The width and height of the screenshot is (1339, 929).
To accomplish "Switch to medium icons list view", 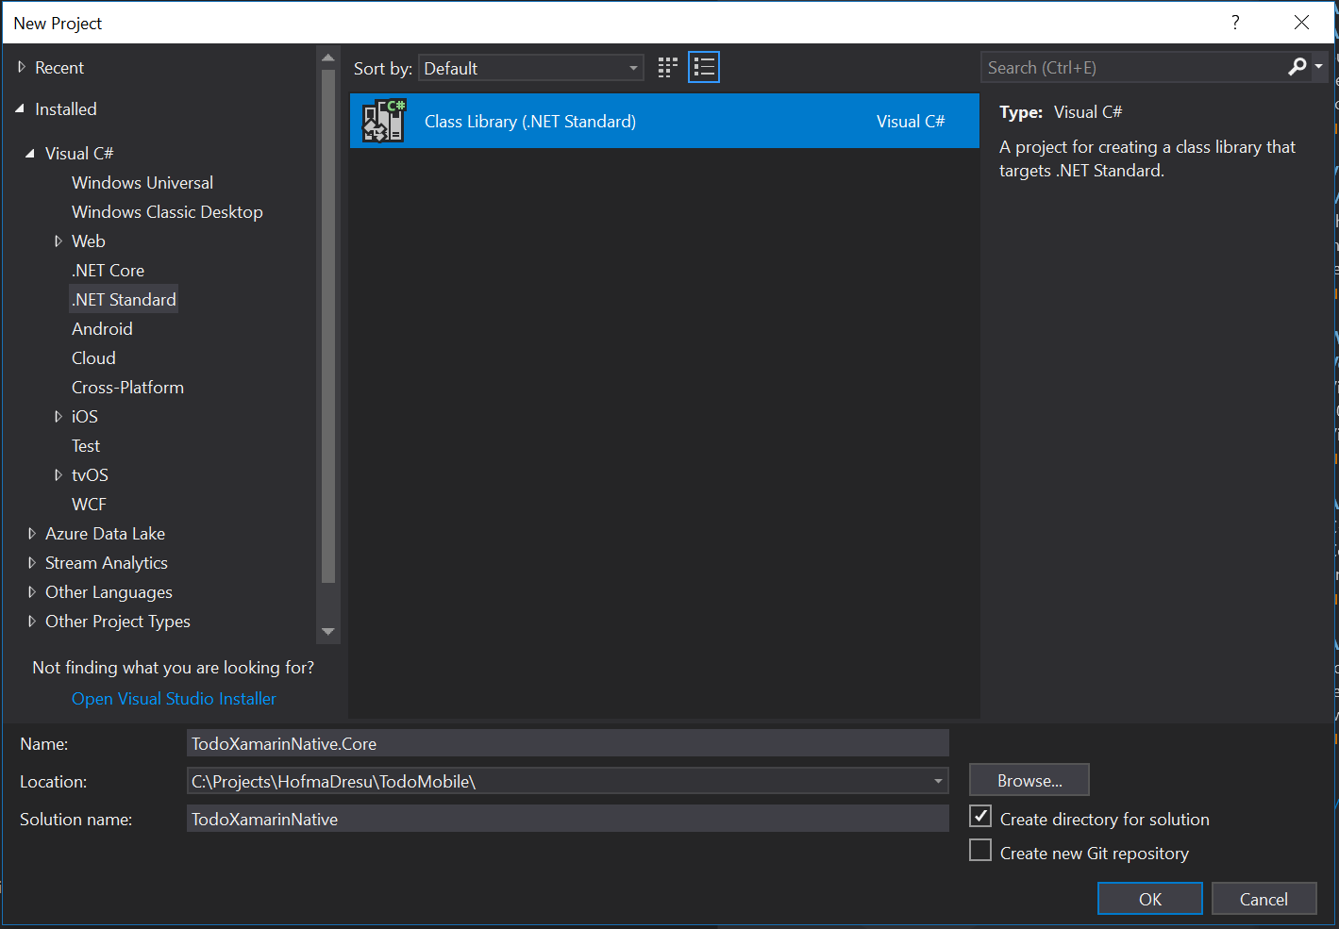I will [704, 68].
